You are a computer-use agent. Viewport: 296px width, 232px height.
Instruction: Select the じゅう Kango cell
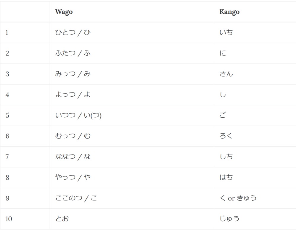(x=229, y=219)
